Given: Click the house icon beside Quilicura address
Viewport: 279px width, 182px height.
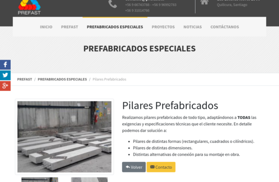Looking at the screenshot, I should [x=204, y=2].
